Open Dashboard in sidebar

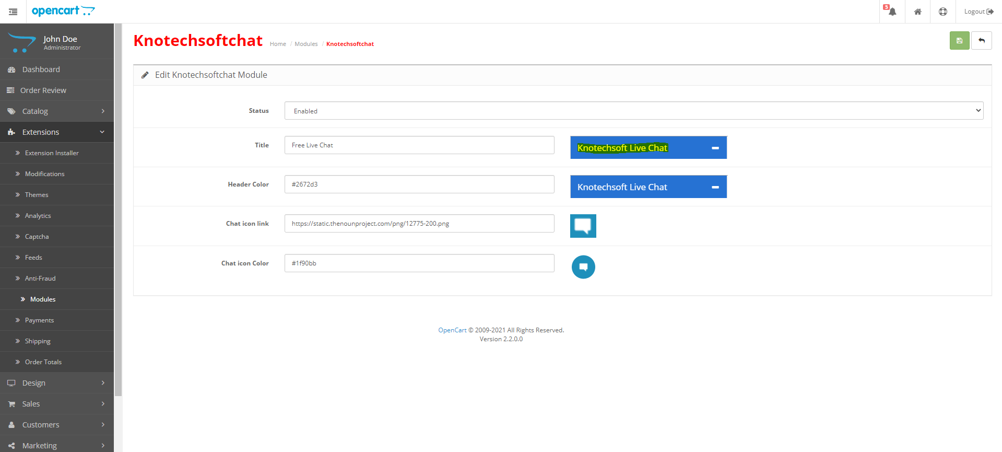click(x=57, y=69)
